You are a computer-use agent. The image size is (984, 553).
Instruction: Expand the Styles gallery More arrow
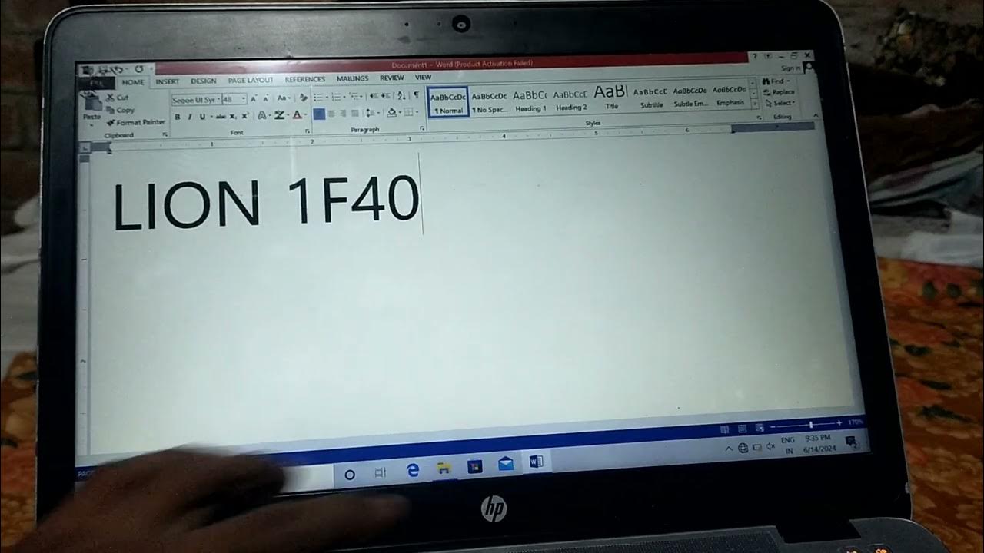[755, 104]
